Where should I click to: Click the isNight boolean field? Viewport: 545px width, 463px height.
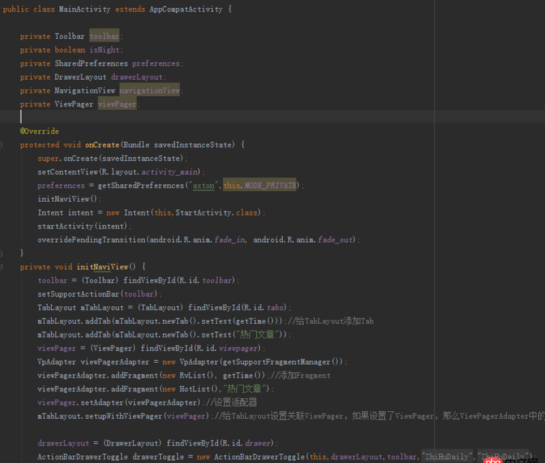pyautogui.click(x=104, y=50)
